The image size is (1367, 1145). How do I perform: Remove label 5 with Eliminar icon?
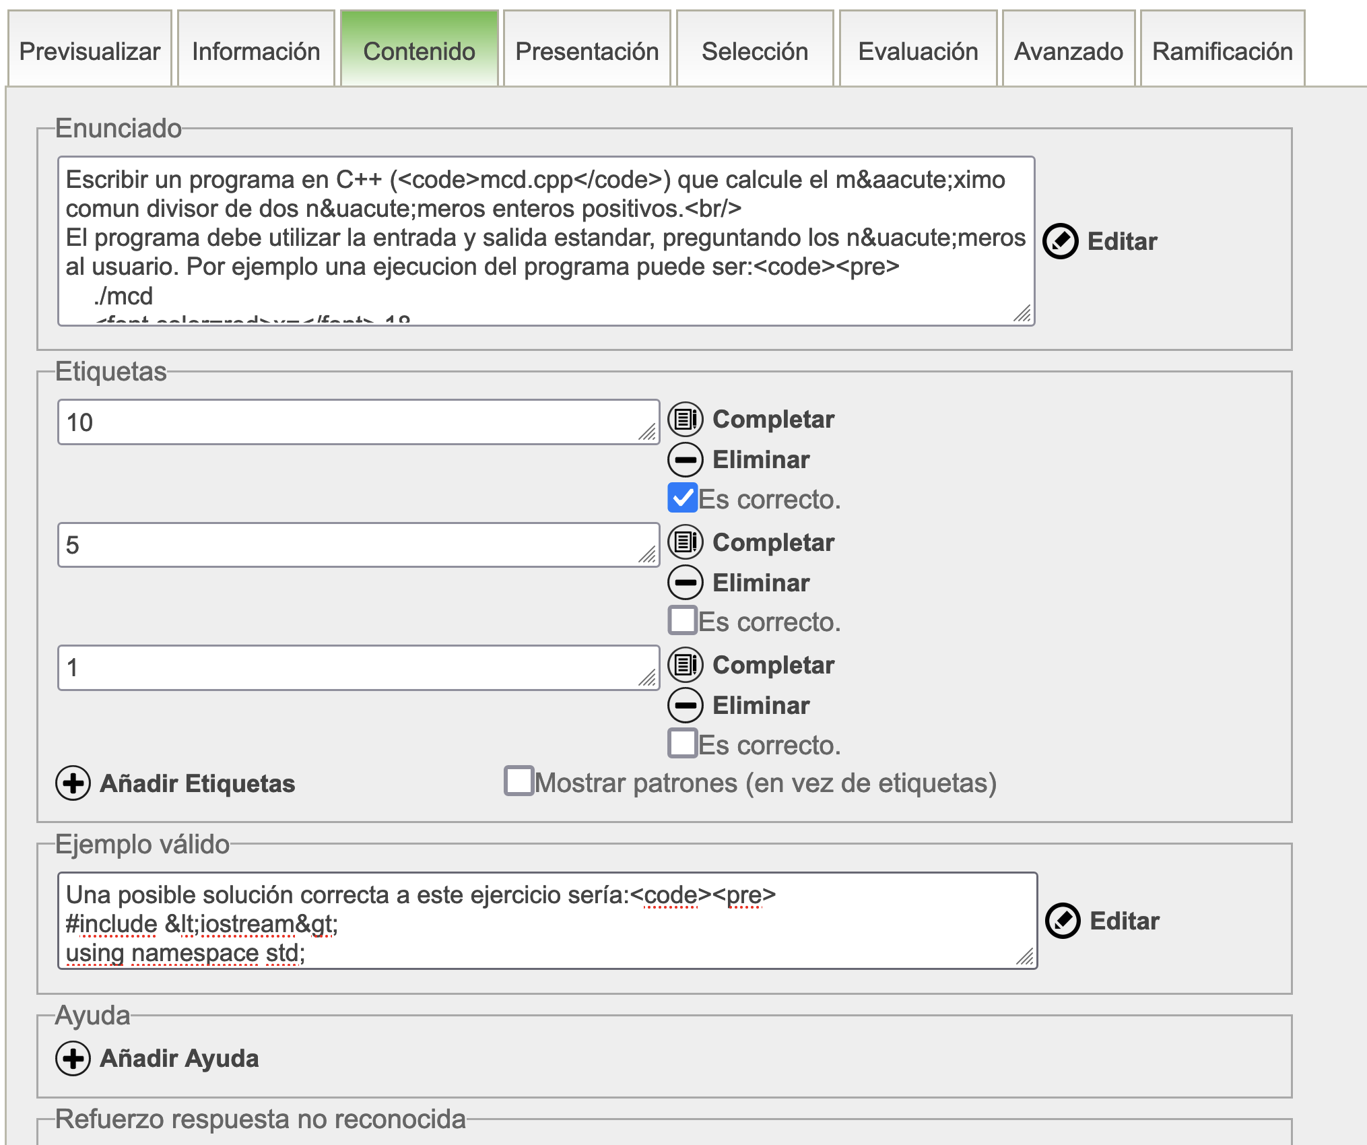pos(685,583)
